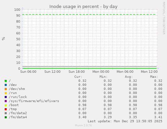Viewport: 167px width, 129px height.
Task: Click the 'Munin 2.0.76' version text
Action: click(83, 125)
